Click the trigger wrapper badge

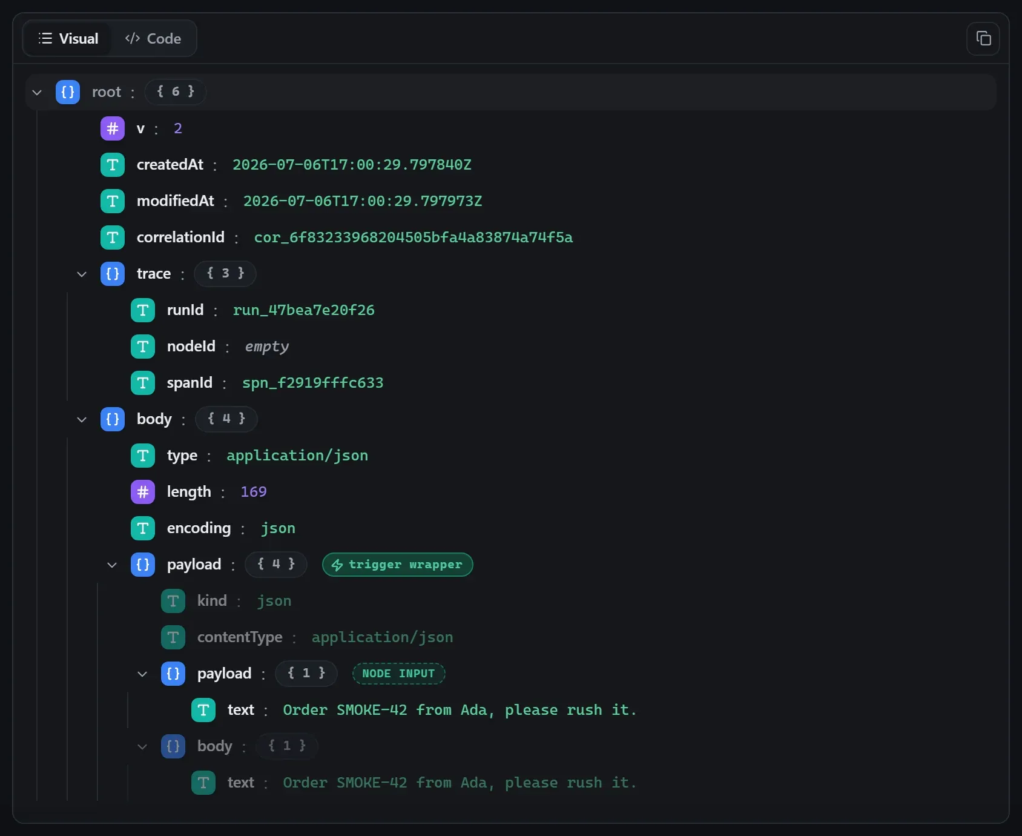(398, 565)
